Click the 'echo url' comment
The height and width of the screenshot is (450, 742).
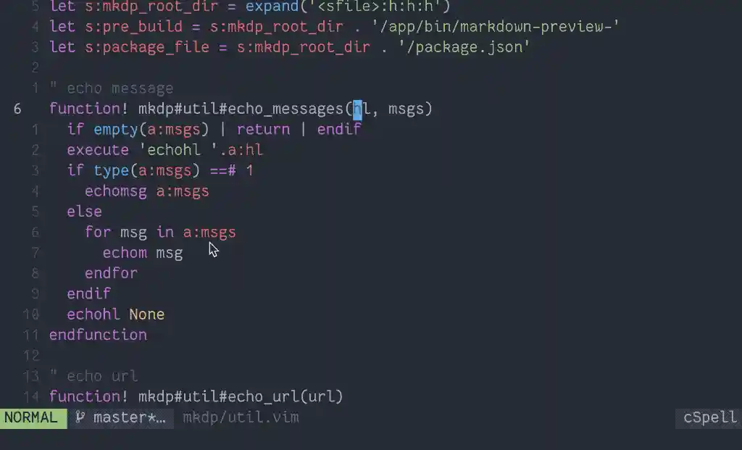93,376
